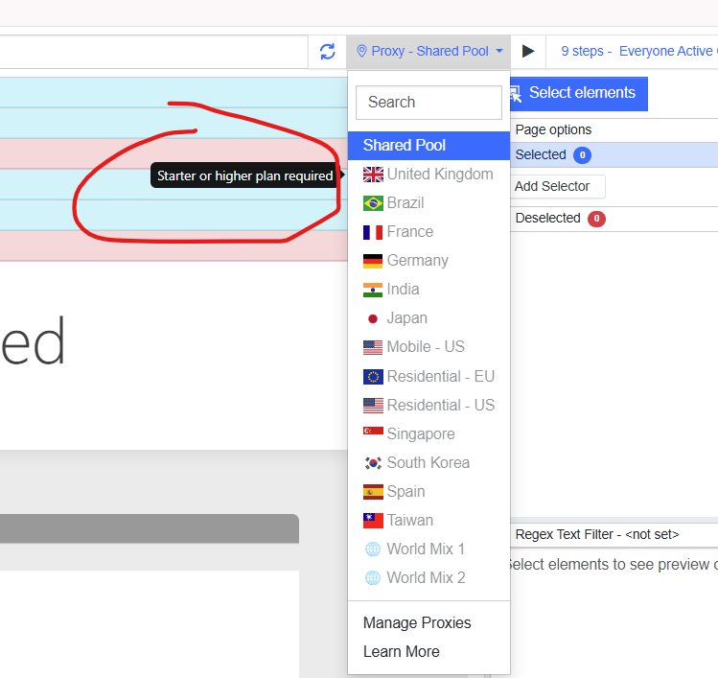Open Manage Proxies
The width and height of the screenshot is (718, 678).
click(x=417, y=623)
